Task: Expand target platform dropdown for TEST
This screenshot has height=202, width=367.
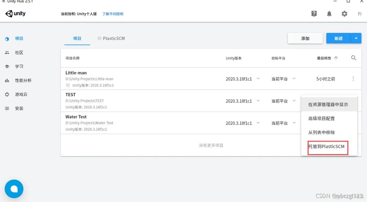Action: point(294,101)
